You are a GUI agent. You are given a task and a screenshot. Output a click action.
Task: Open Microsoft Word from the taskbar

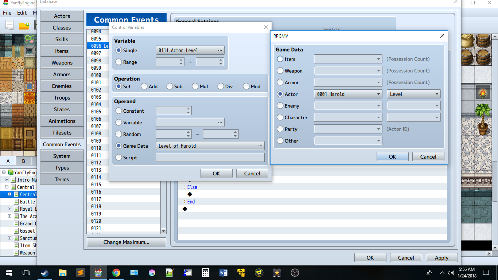point(223,272)
